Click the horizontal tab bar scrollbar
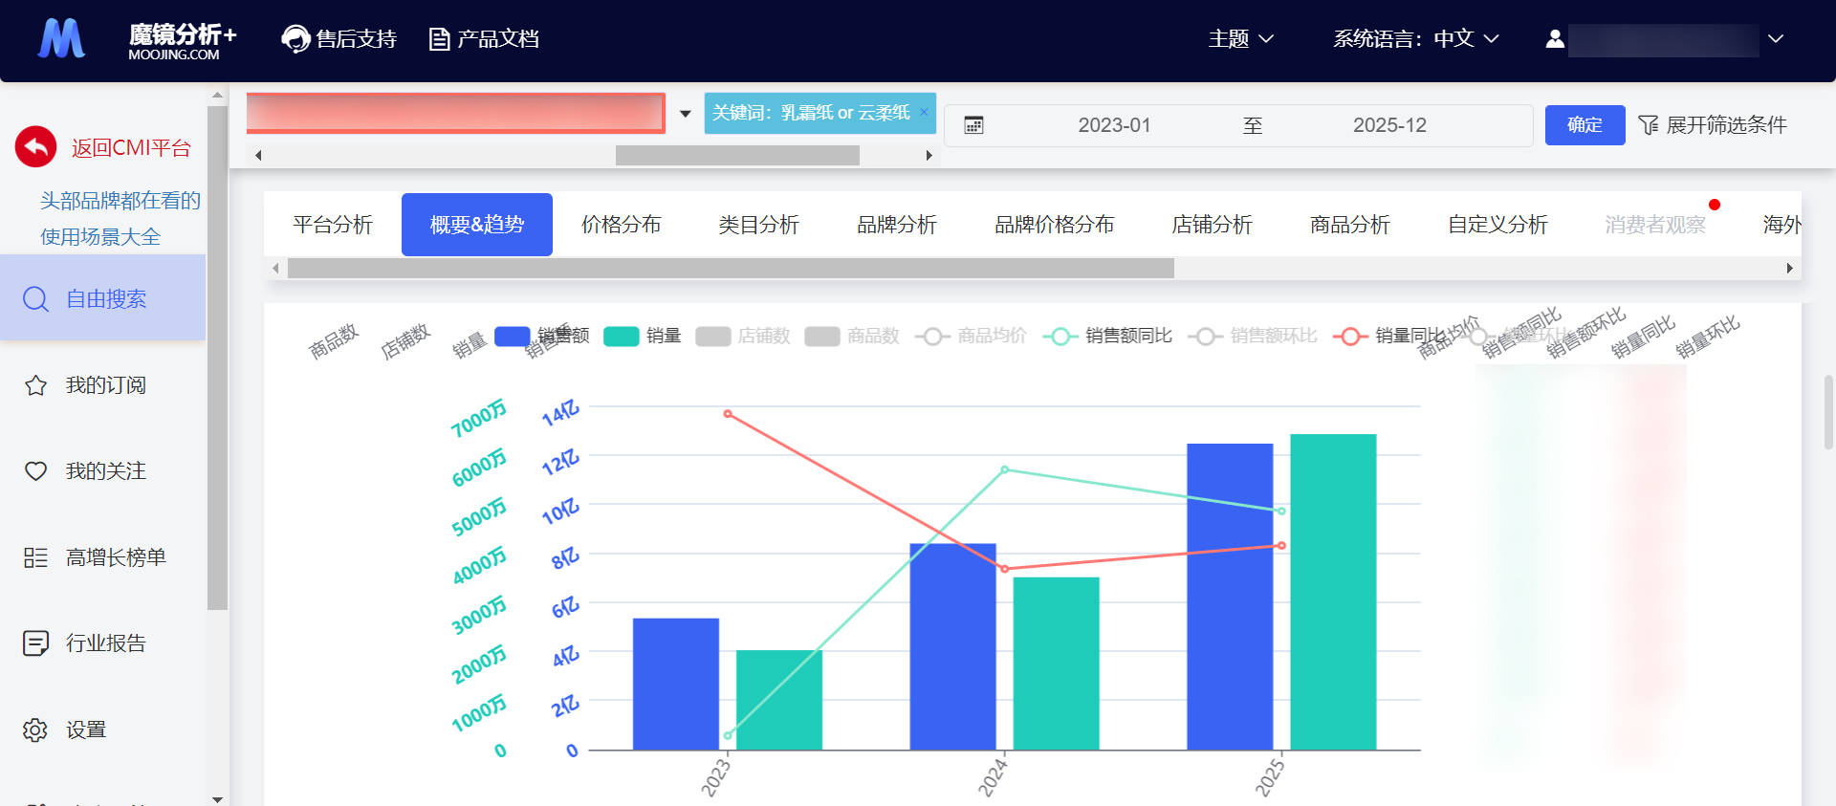The image size is (1836, 806). (x=731, y=269)
